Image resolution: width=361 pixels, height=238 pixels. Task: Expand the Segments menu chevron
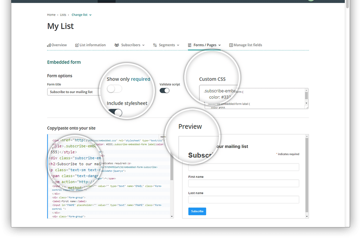(178, 45)
